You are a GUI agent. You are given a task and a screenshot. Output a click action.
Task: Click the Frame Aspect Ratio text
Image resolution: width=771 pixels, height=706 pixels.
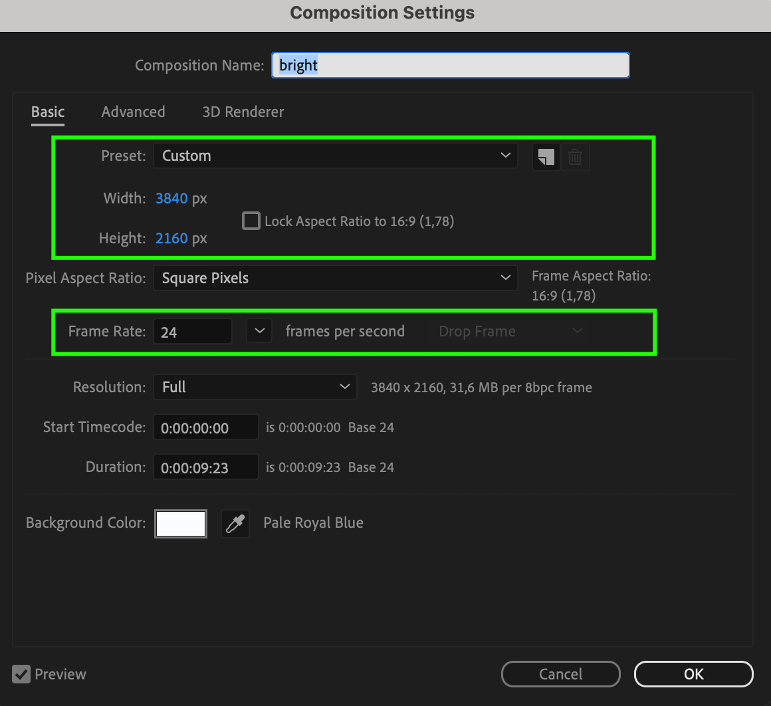point(592,286)
